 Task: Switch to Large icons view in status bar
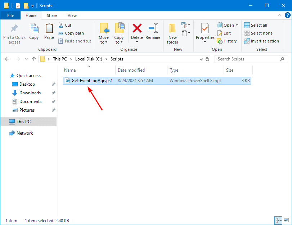coord(286,221)
